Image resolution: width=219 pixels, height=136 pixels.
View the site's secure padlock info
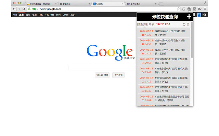[29, 9]
